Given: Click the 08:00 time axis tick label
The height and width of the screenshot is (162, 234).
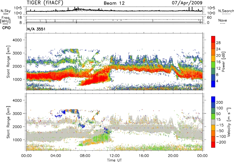Looking at the screenshot, I should [x=85, y=156].
